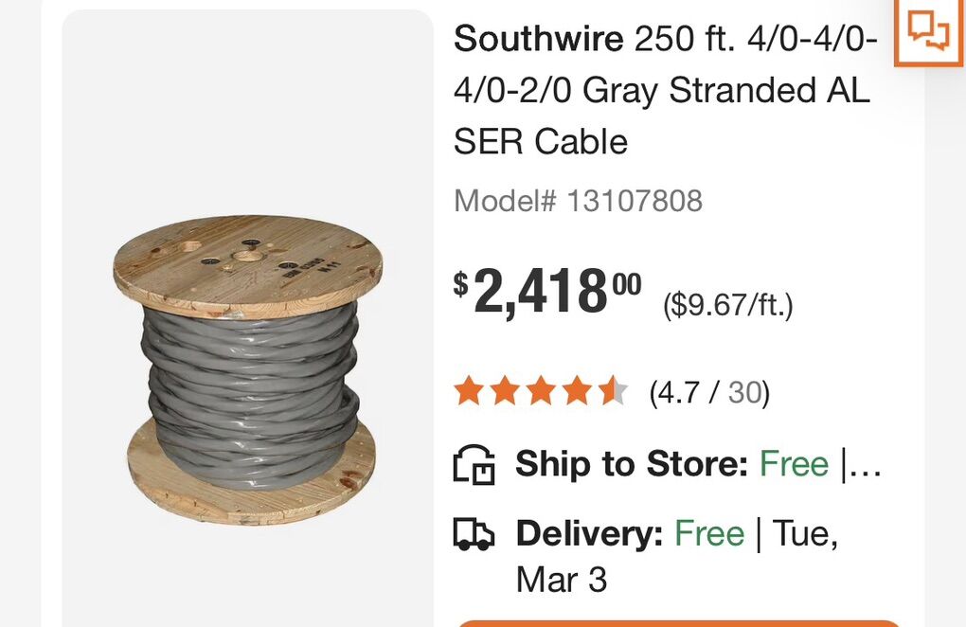Click the green Free beside Ship to Store
This screenshot has height=627, width=966.
(794, 464)
